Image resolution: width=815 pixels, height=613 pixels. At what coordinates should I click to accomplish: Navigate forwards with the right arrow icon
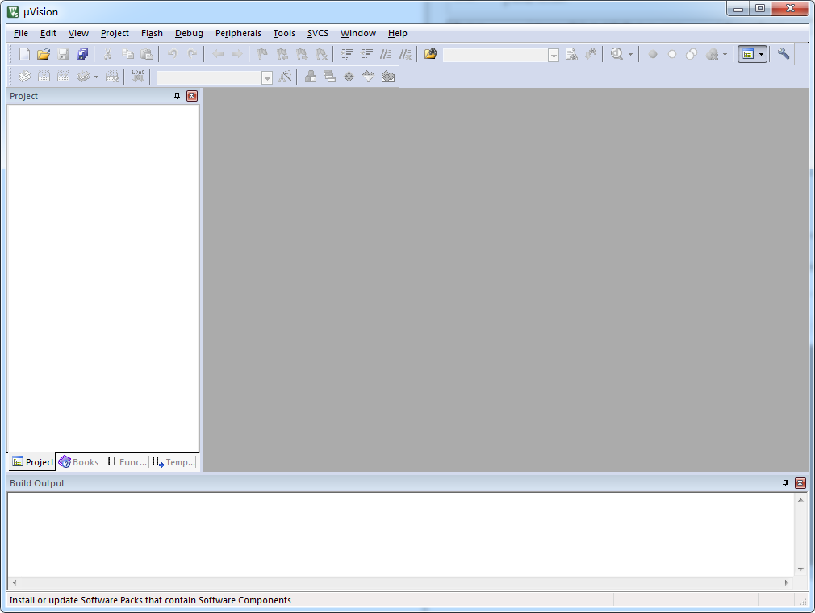coord(237,54)
